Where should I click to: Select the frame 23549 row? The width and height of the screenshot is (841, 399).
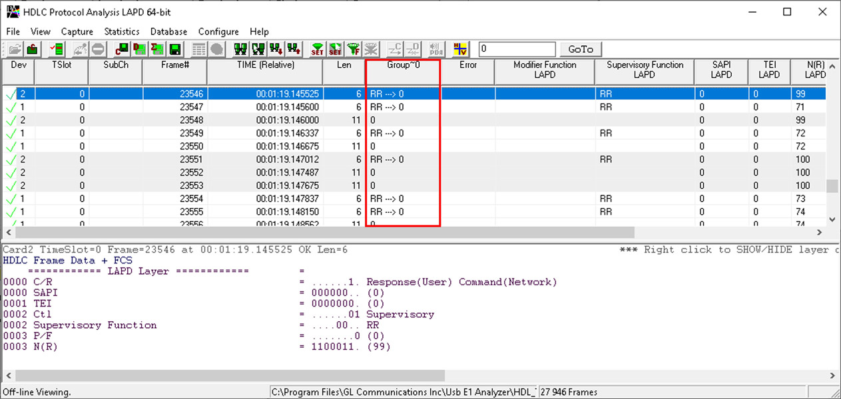tap(414, 133)
